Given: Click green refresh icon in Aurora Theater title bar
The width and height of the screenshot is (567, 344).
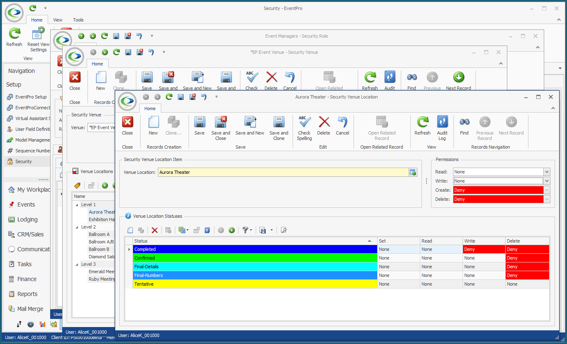Looking at the screenshot, I should click(x=169, y=97).
